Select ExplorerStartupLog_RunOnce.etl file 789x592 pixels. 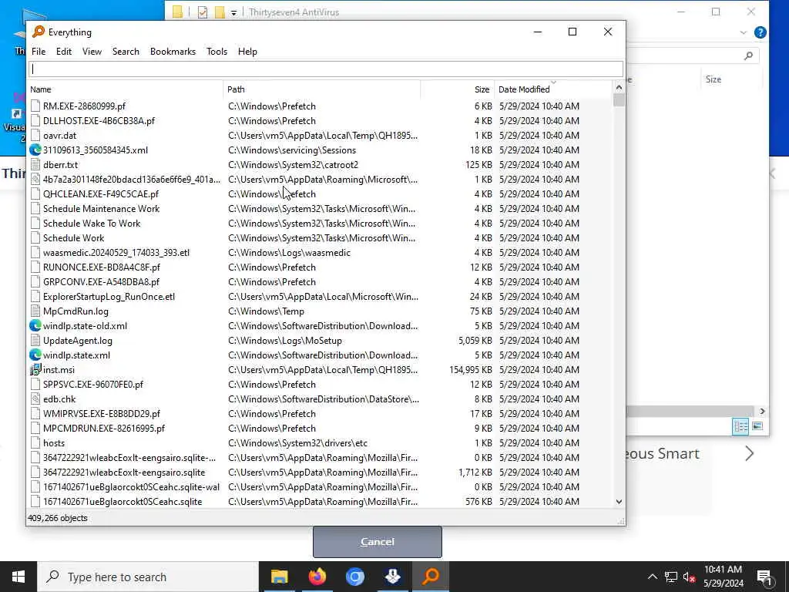click(109, 296)
